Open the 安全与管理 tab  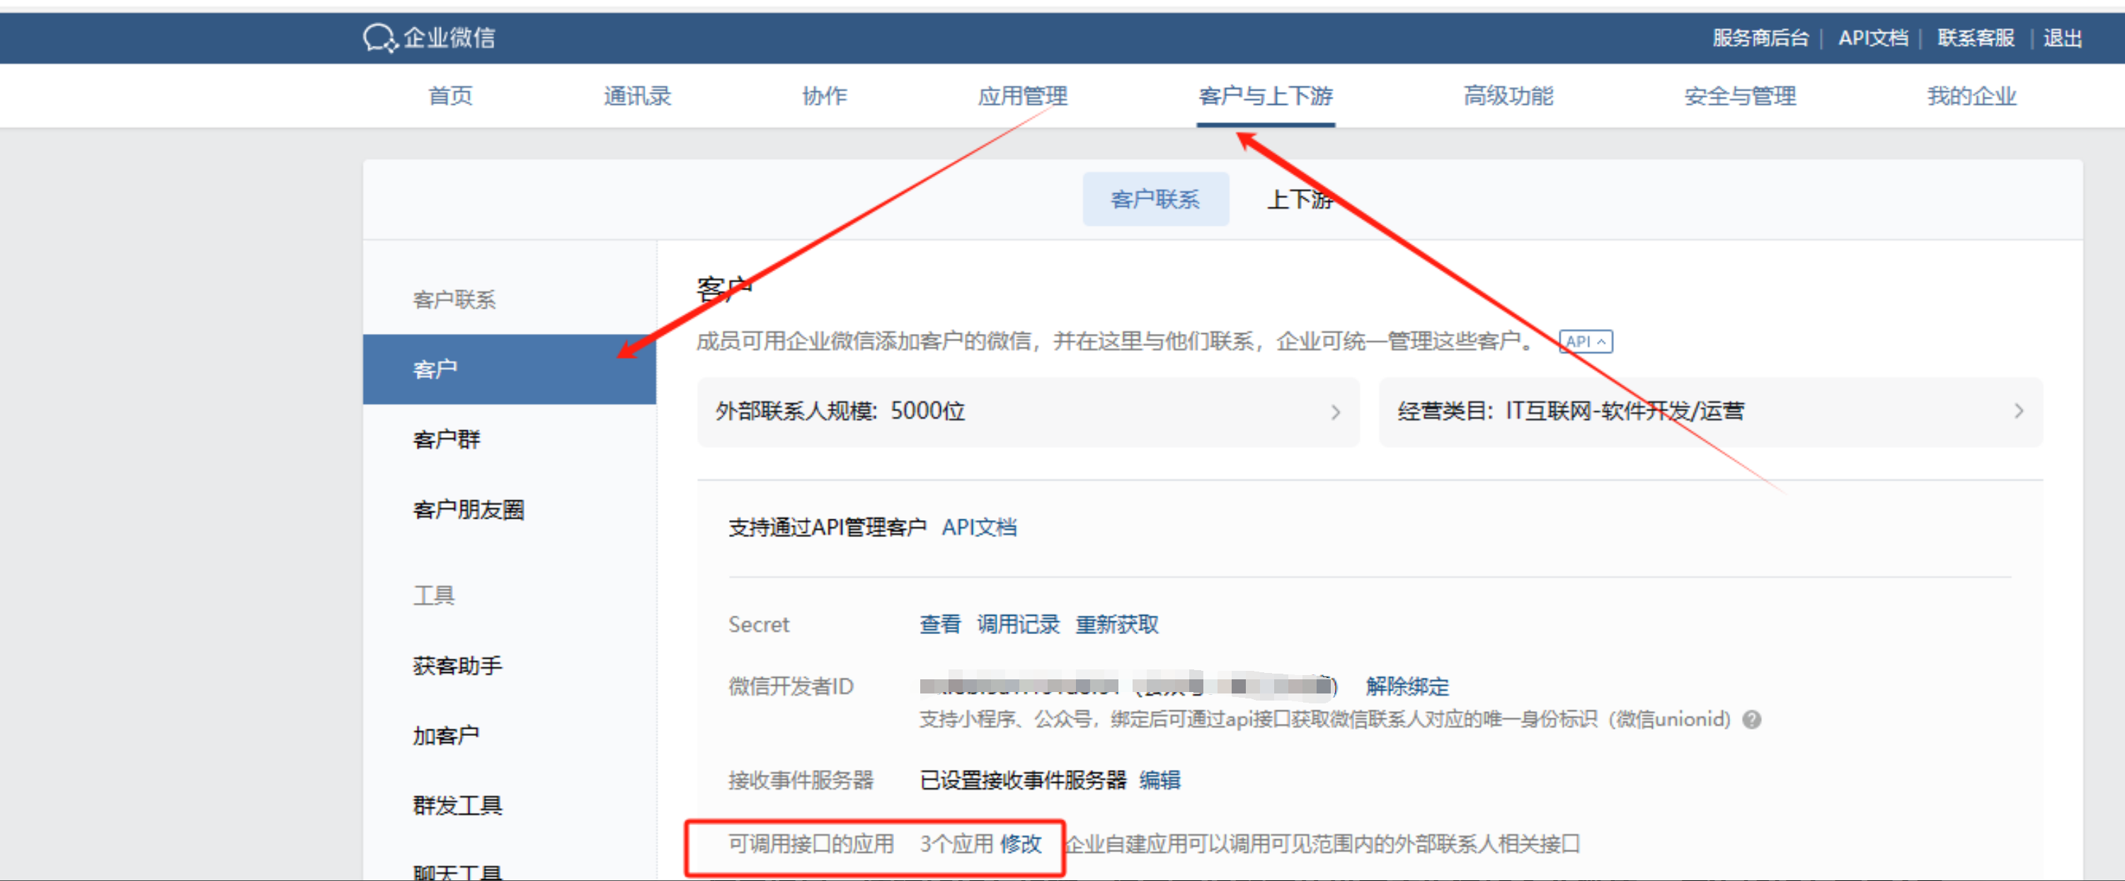1740,96
